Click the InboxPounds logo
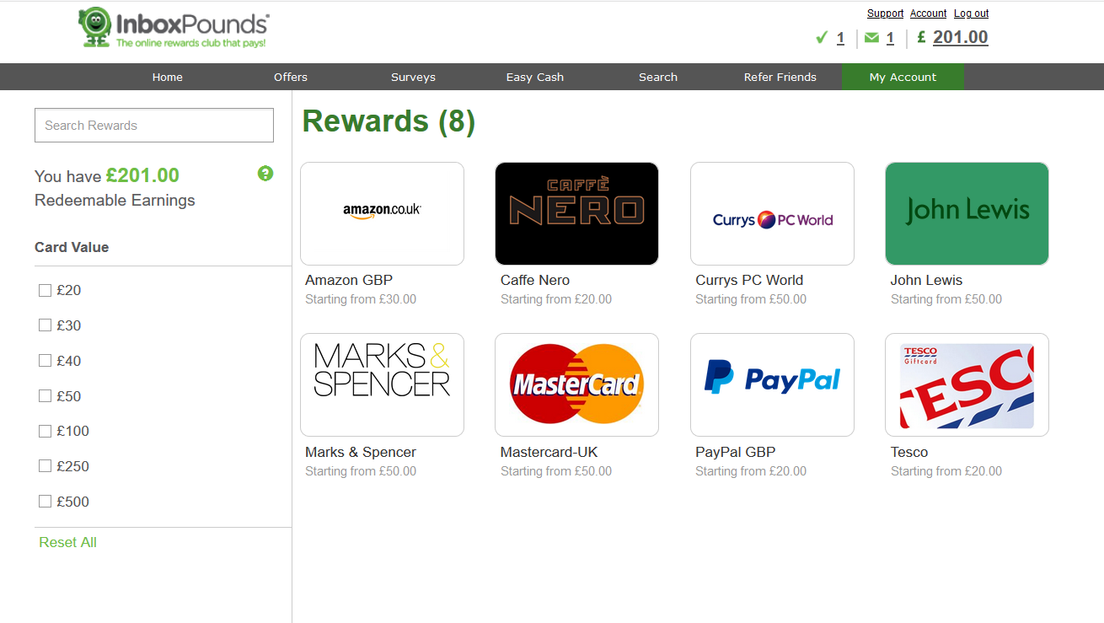The height and width of the screenshot is (623, 1104). tap(174, 28)
